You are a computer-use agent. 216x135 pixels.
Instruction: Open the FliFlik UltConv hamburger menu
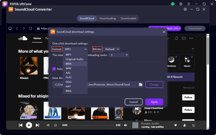pyautogui.click(x=188, y=4)
